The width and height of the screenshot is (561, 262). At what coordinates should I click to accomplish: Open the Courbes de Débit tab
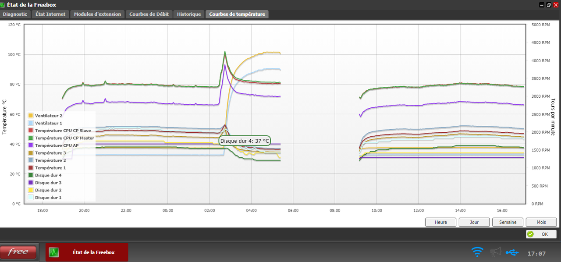pos(149,14)
